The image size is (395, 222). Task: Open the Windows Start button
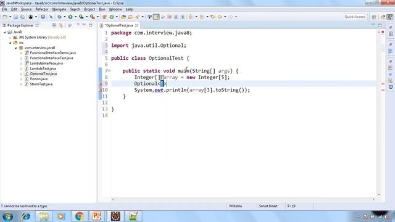click(x=7, y=216)
